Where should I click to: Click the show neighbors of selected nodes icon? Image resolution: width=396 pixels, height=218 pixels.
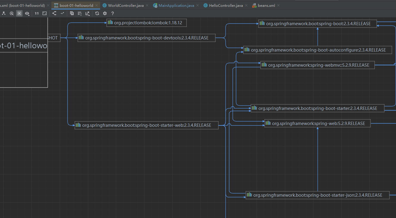point(12,13)
